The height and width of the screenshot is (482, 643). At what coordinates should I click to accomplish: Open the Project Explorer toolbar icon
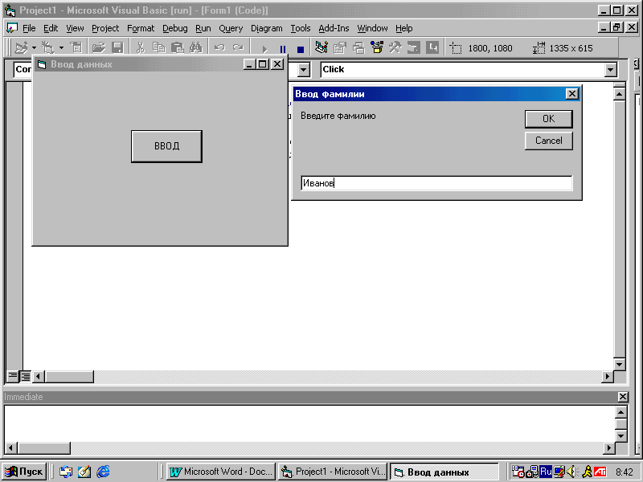[321, 47]
